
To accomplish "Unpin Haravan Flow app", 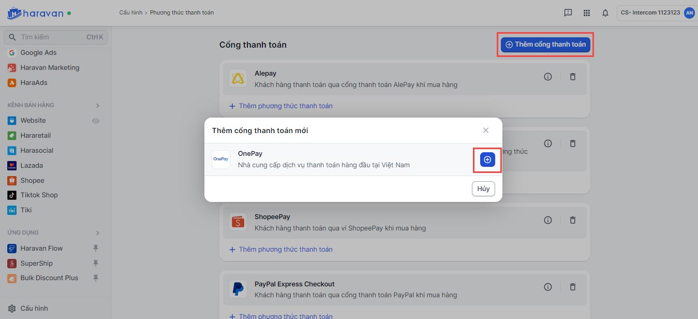I will pyautogui.click(x=95, y=249).
